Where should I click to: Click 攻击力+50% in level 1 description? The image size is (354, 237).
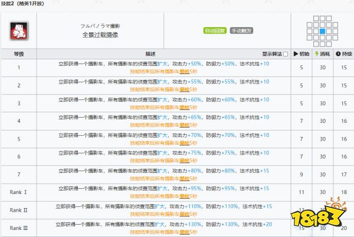coord(186,64)
